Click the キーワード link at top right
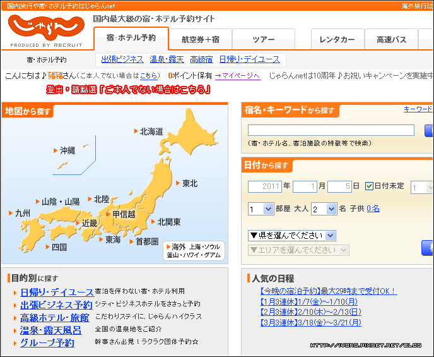The height and width of the screenshot is (357, 434). point(418,109)
